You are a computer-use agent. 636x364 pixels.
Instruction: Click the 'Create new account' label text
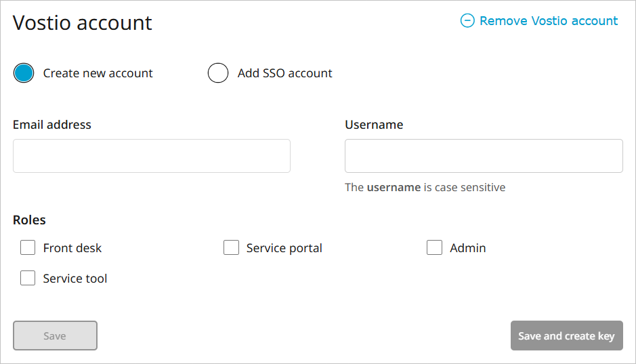pyautogui.click(x=98, y=73)
